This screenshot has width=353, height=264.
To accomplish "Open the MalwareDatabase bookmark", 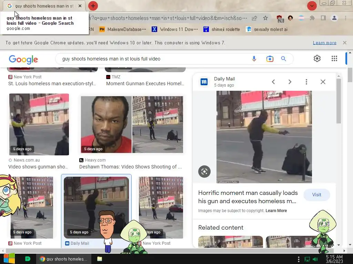I will (x=123, y=30).
